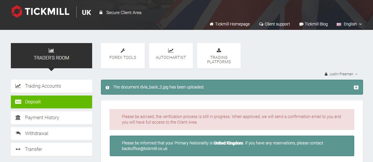Visit the Tickmill Blog link
The image size is (373, 162).
313,24
